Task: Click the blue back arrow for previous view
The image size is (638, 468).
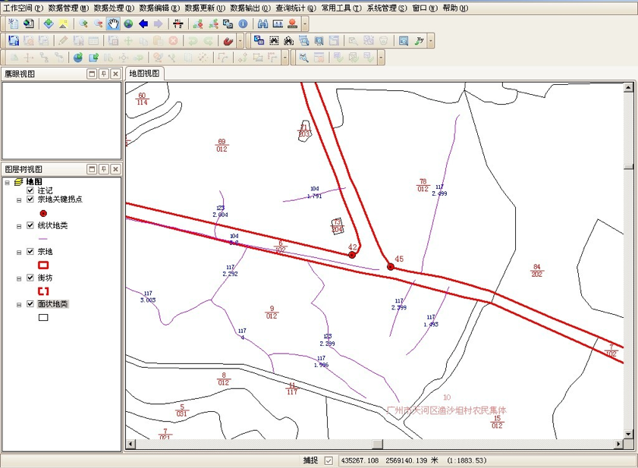Action: [x=143, y=24]
